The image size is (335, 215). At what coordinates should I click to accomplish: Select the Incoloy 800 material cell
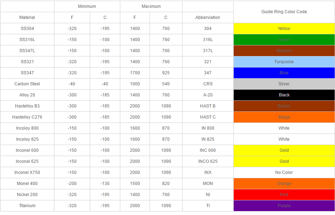pyautogui.click(x=27, y=128)
